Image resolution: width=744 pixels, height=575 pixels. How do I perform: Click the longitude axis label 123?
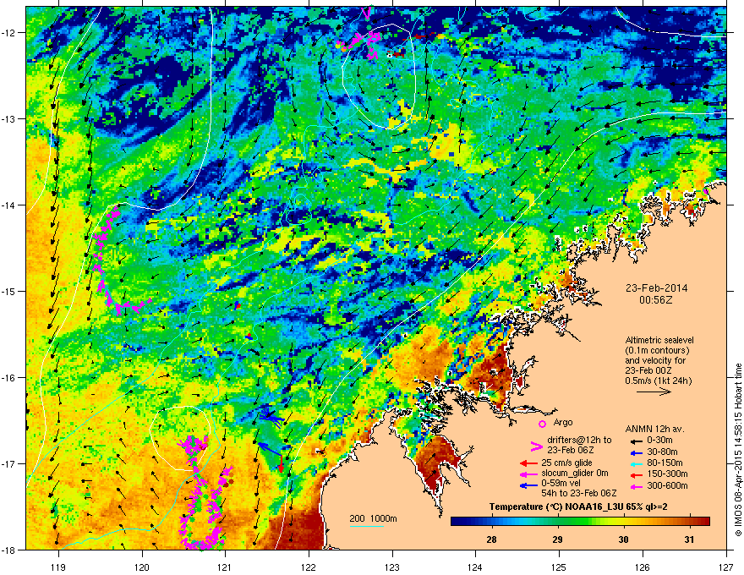pyautogui.click(x=392, y=567)
